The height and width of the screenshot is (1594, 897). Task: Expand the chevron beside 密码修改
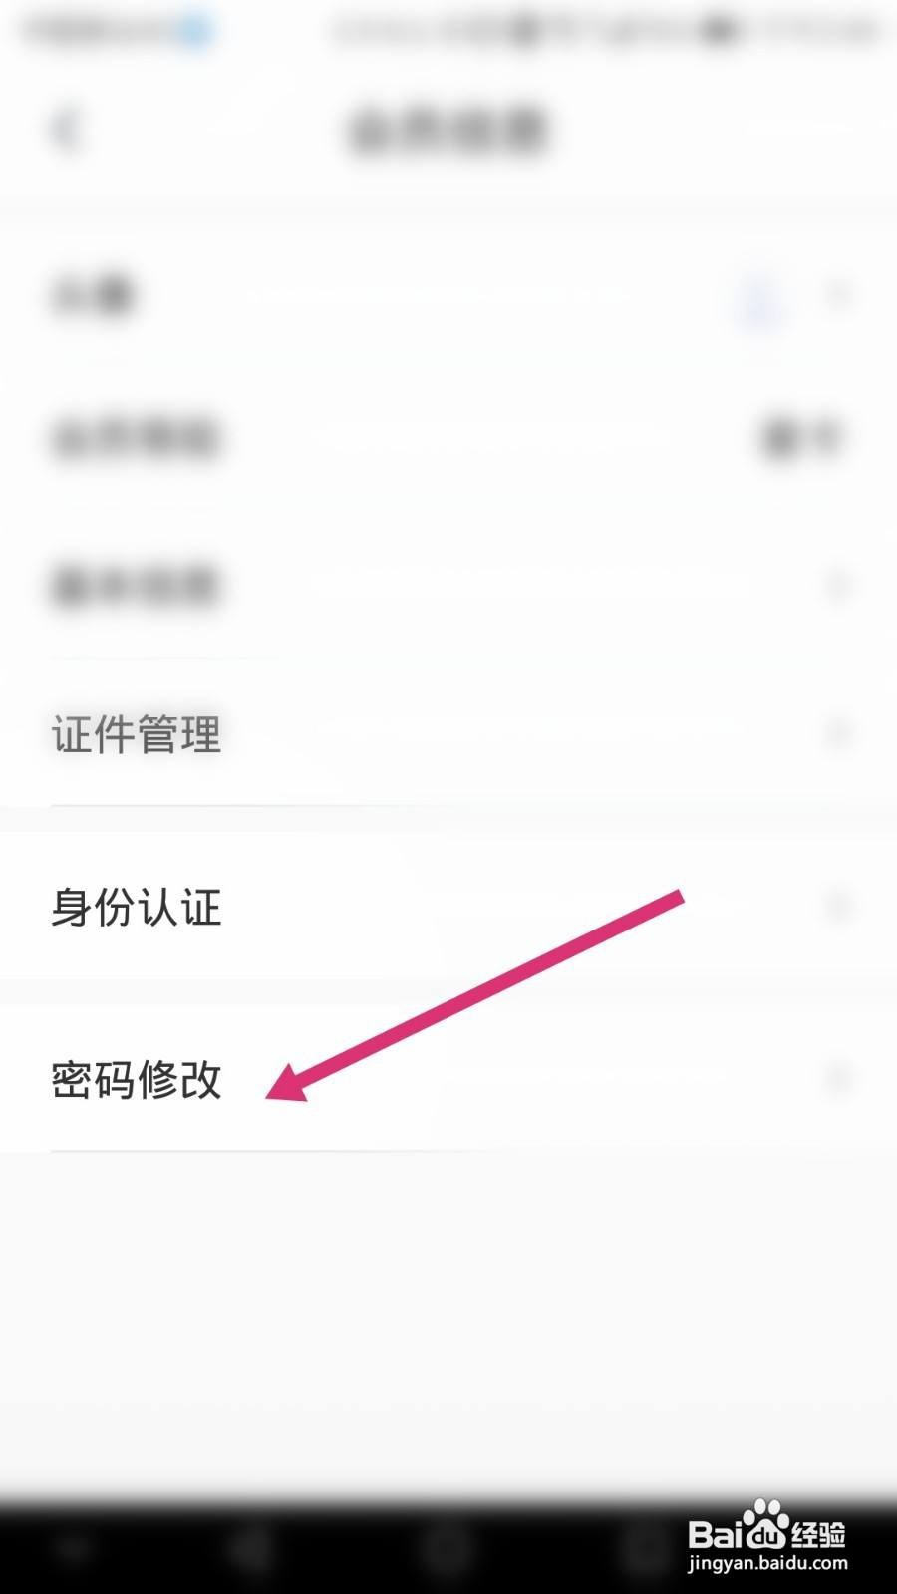(839, 1079)
